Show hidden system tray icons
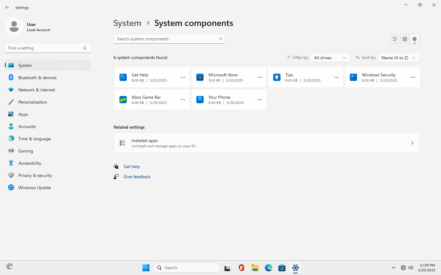Screen dimensions: 441x275 pos(394,268)
